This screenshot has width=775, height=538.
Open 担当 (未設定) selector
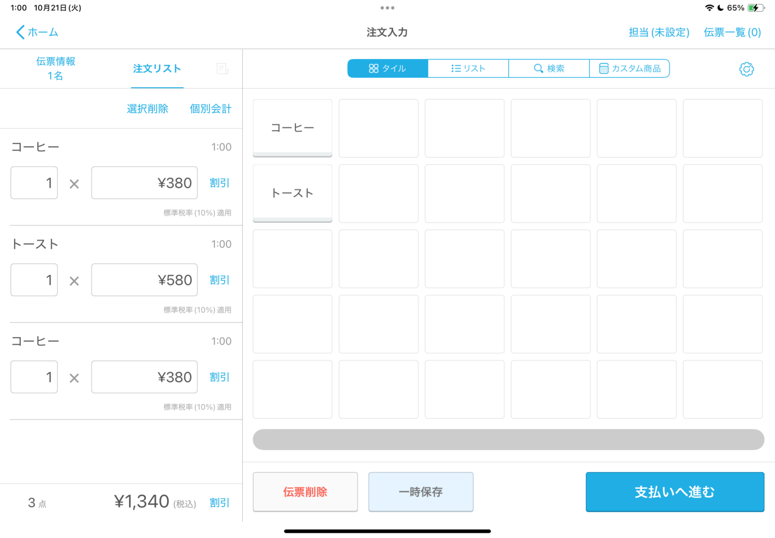pos(659,33)
